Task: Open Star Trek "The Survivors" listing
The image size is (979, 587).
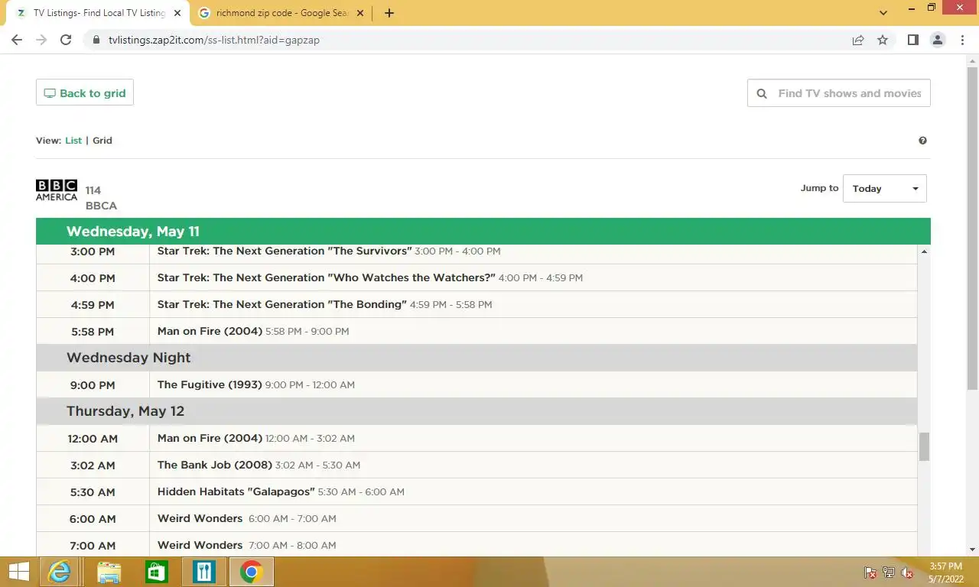Action: (x=285, y=251)
